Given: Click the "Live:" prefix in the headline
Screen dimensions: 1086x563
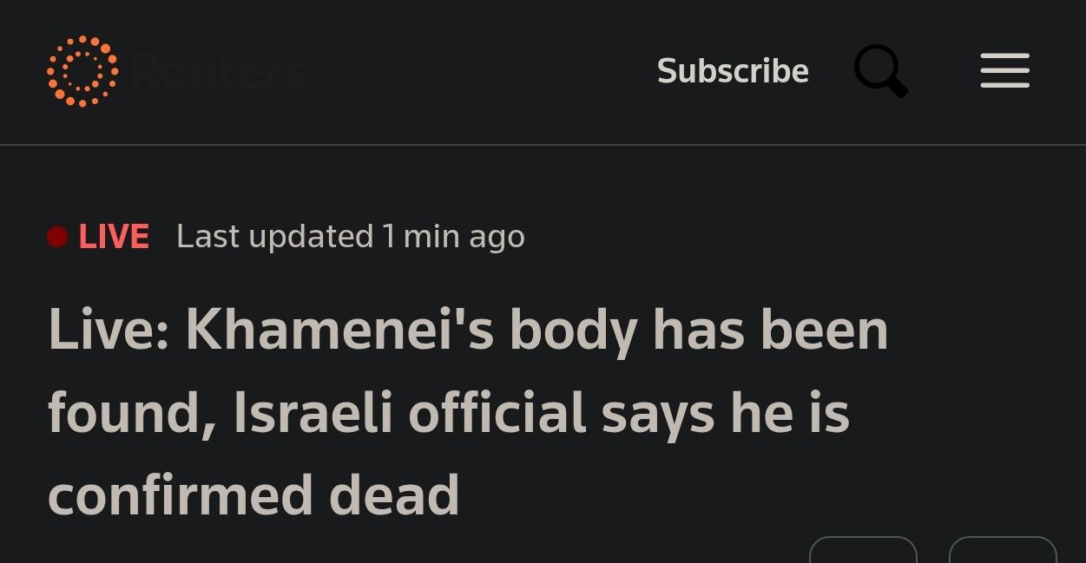Looking at the screenshot, I should (108, 331).
